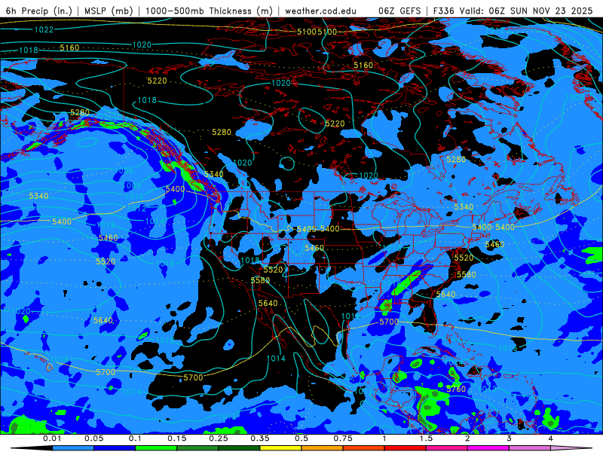Click the orange-red 0.75 legend swatch
603x452 pixels.
point(363,448)
